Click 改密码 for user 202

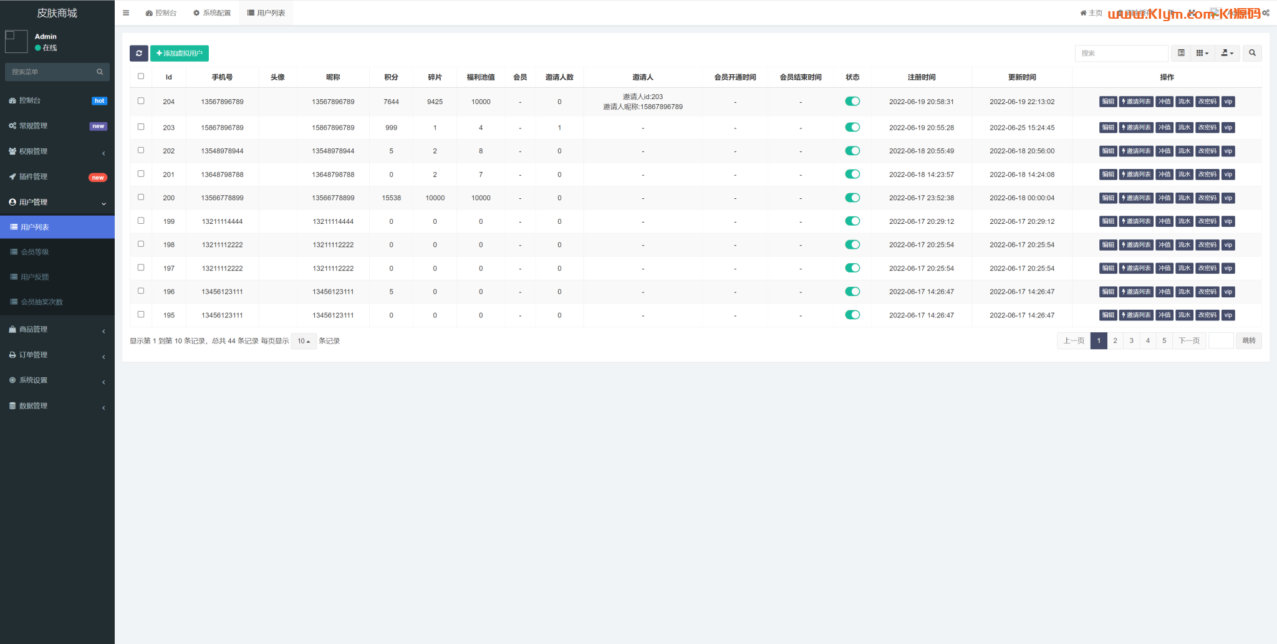(1207, 151)
